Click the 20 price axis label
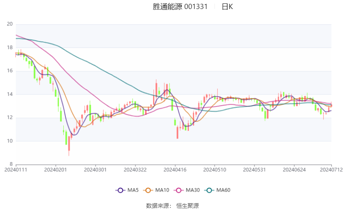The width and height of the screenshot is (345, 210). coord(10,24)
